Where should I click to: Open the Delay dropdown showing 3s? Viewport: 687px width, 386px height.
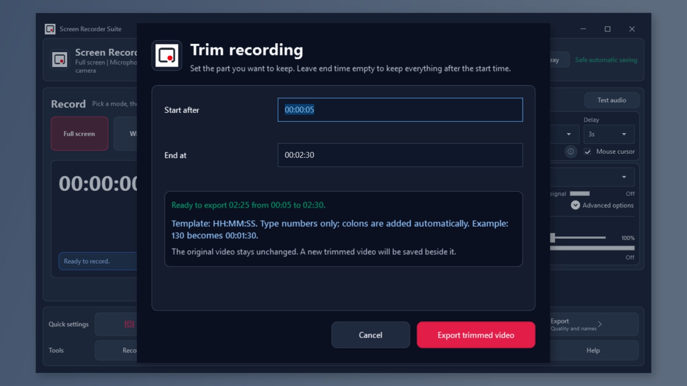pyautogui.click(x=609, y=134)
